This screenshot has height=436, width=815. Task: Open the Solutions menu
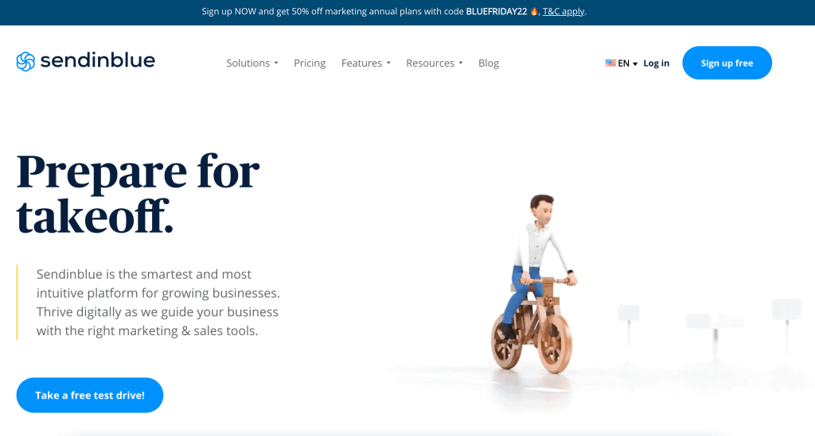click(248, 63)
